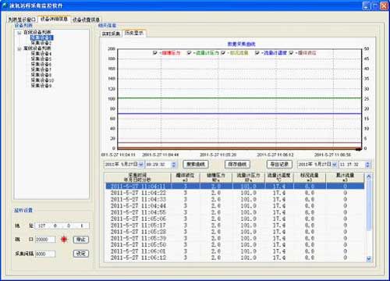Click the 流量计压力 column header
The image size is (390, 281).
pos(249,177)
